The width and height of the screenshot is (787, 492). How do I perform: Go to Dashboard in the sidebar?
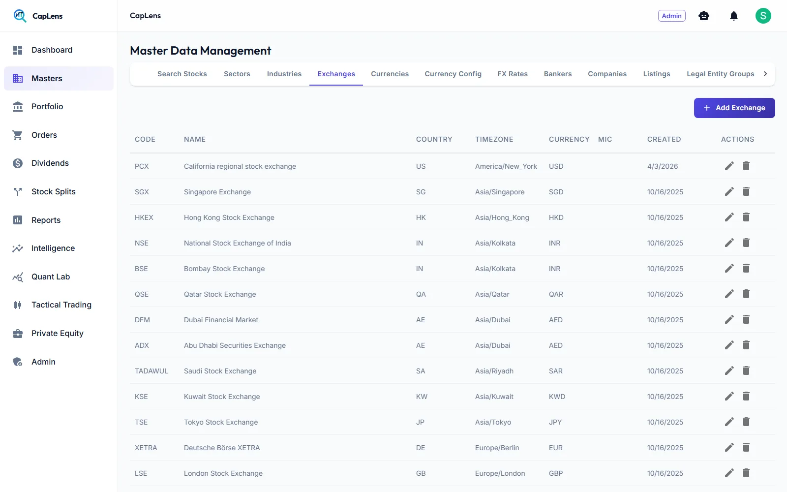[x=59, y=50]
